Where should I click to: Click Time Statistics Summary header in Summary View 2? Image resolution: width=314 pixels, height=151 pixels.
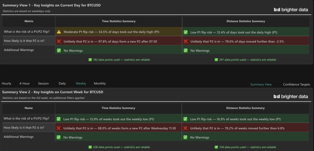tap(118, 108)
